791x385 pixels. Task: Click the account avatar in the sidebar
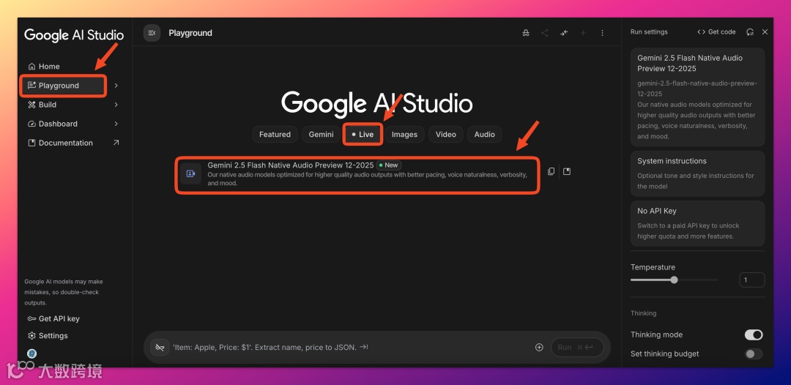coord(31,354)
